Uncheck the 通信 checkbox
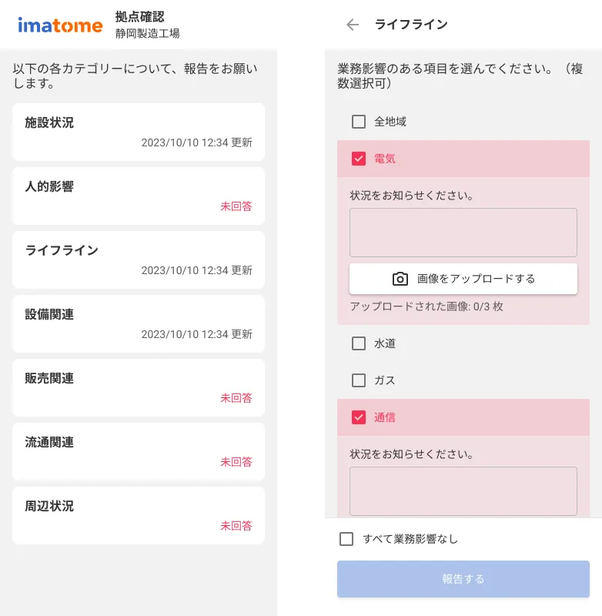 [x=358, y=417]
